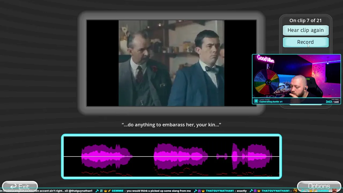Image resolution: width=343 pixels, height=193 pixels.
Task: Click the latest event icon beside CameraGuyJustin
Action: point(256,101)
